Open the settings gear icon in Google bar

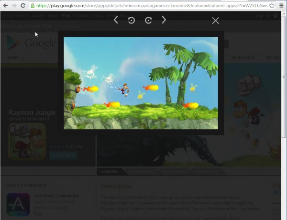276,16
